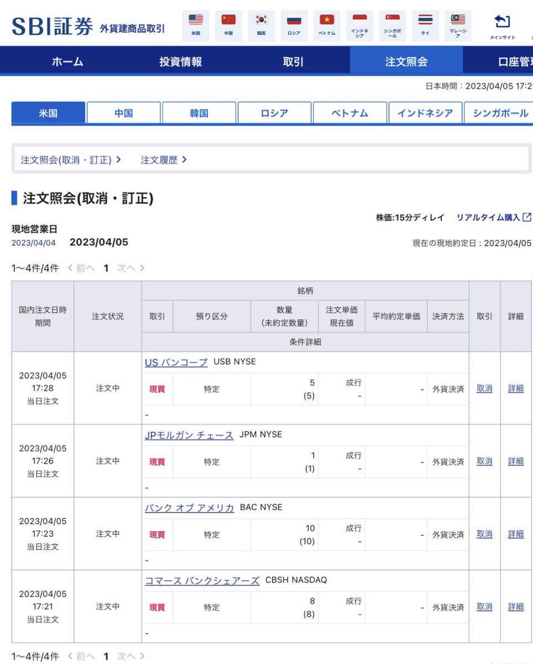Click bottom pagination 前へ
Screen dimensions: 533x664
pos(81,656)
